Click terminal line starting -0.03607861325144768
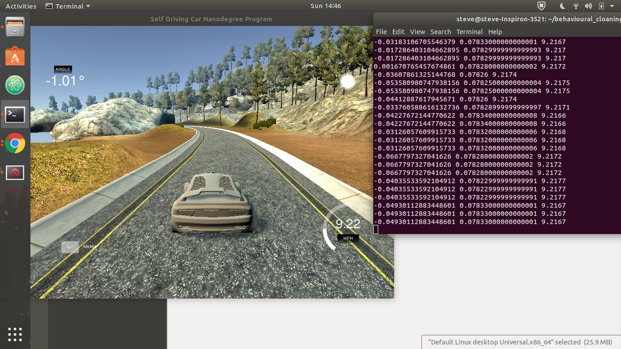Image resolution: width=621 pixels, height=349 pixels. (x=445, y=75)
